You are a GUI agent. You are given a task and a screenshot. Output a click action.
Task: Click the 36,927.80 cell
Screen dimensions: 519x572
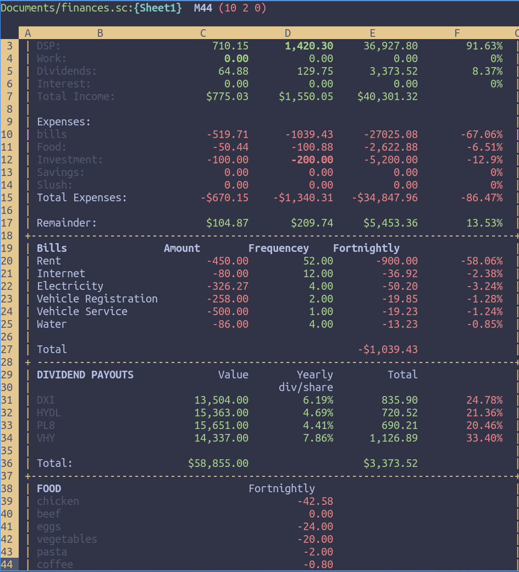coord(390,46)
